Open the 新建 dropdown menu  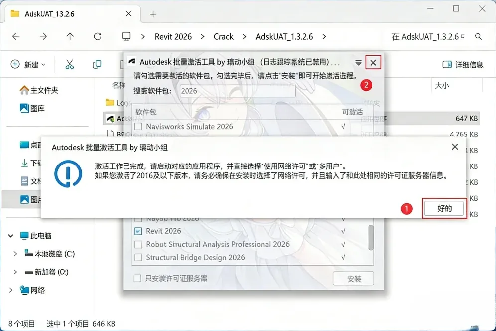[x=28, y=65]
